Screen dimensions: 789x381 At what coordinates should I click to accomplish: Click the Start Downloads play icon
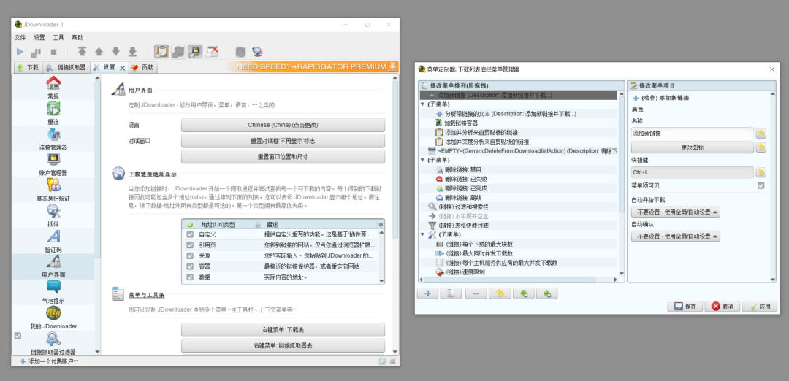point(20,51)
